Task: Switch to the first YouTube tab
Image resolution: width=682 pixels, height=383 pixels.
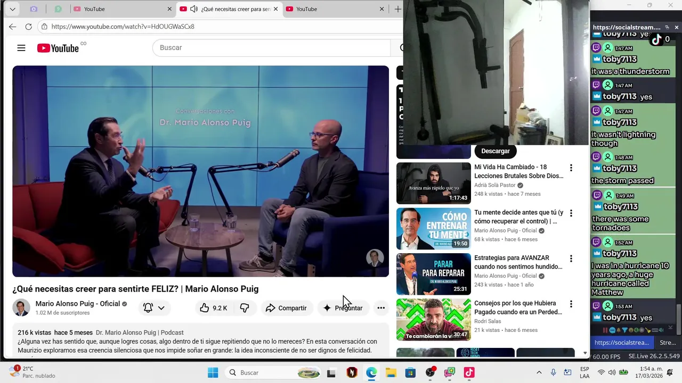Action: (x=123, y=9)
